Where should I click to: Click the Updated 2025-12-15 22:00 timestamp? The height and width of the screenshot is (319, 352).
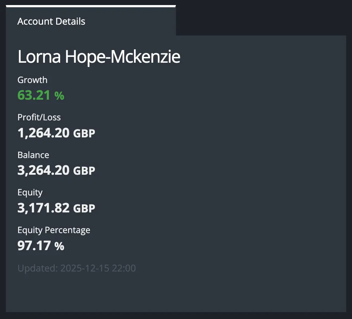[77, 269]
